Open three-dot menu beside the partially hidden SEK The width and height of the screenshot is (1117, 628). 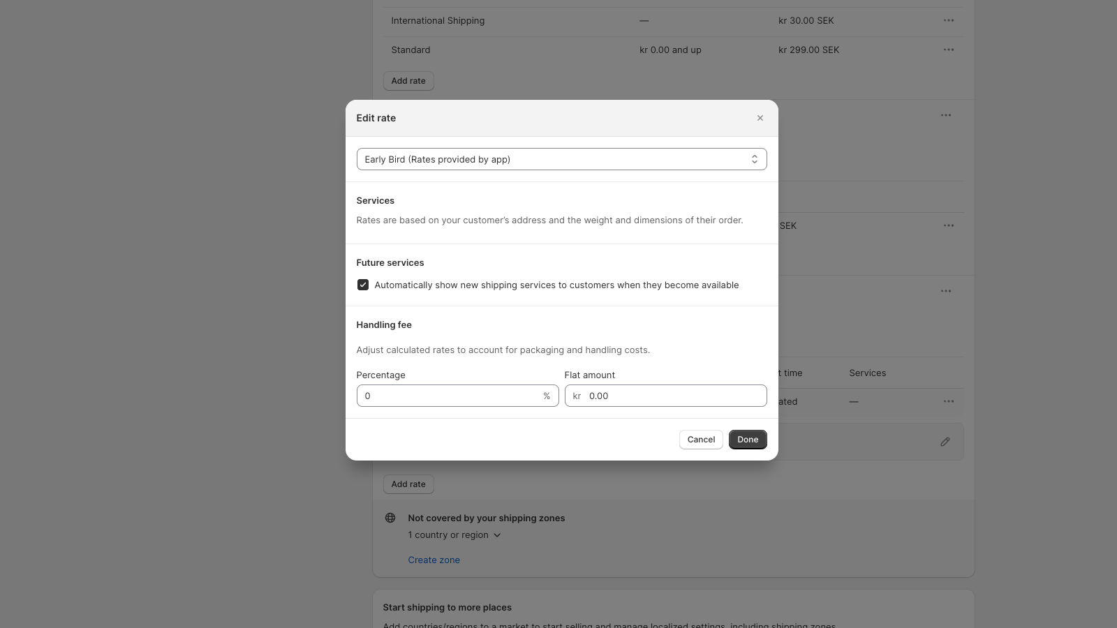pos(948,225)
